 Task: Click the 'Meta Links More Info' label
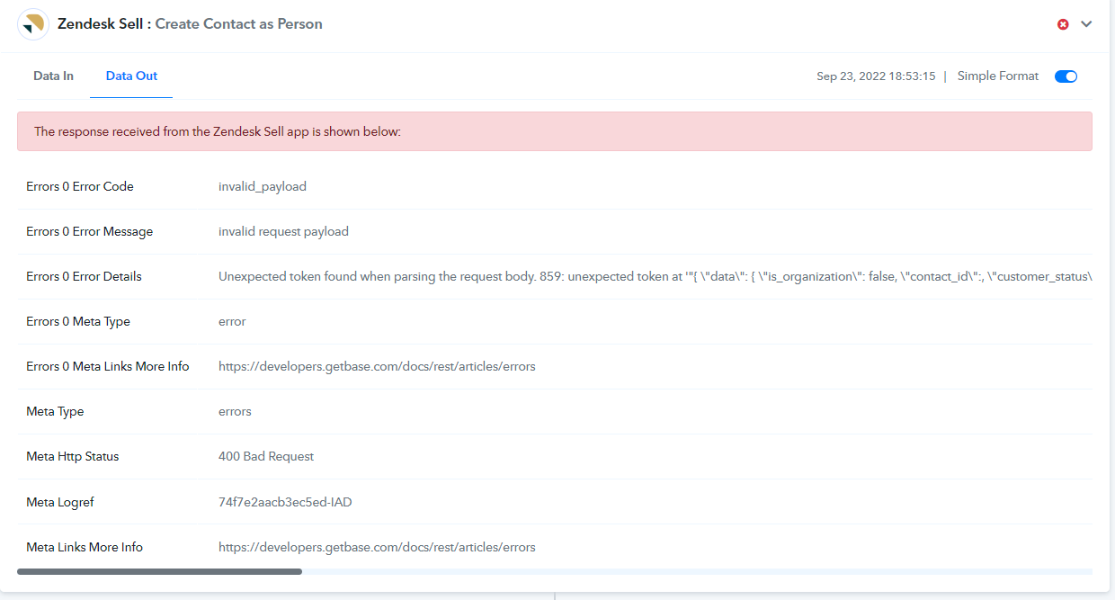tap(85, 547)
